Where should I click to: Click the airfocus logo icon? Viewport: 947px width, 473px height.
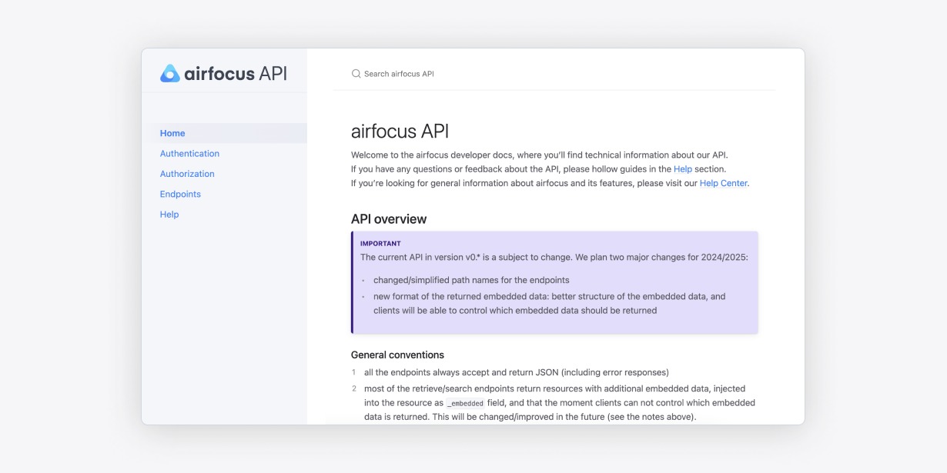coord(169,73)
